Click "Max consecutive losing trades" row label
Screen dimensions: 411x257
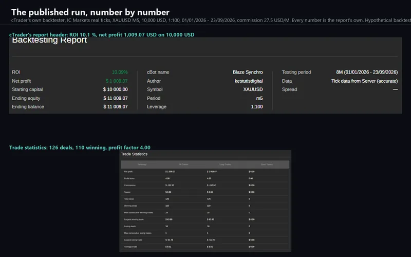138,233
